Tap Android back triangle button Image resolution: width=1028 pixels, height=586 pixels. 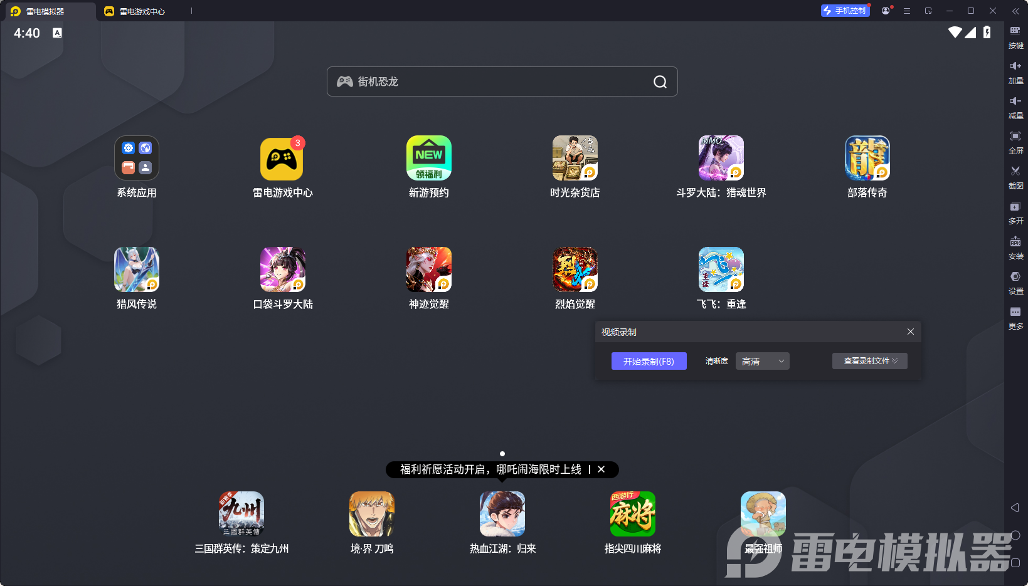point(1015,508)
